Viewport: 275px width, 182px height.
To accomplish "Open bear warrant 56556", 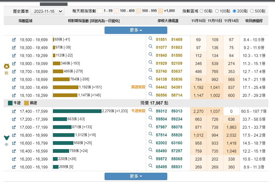I will click(161, 95).
